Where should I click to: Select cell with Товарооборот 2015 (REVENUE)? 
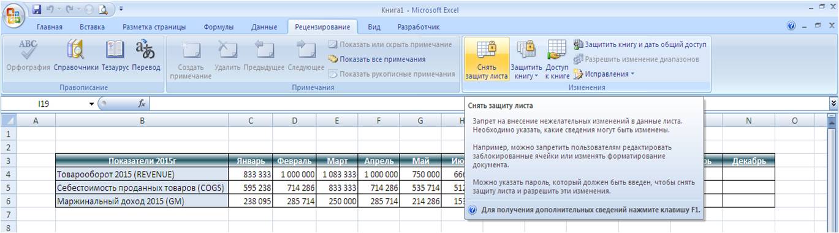coord(142,174)
